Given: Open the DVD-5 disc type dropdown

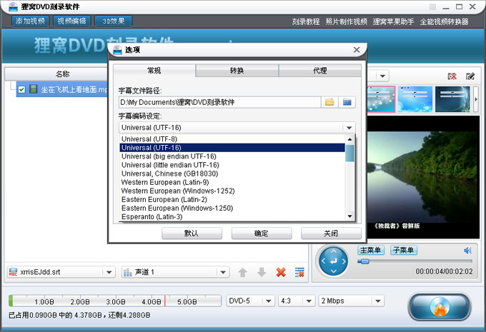Looking at the screenshot, I should (x=269, y=301).
